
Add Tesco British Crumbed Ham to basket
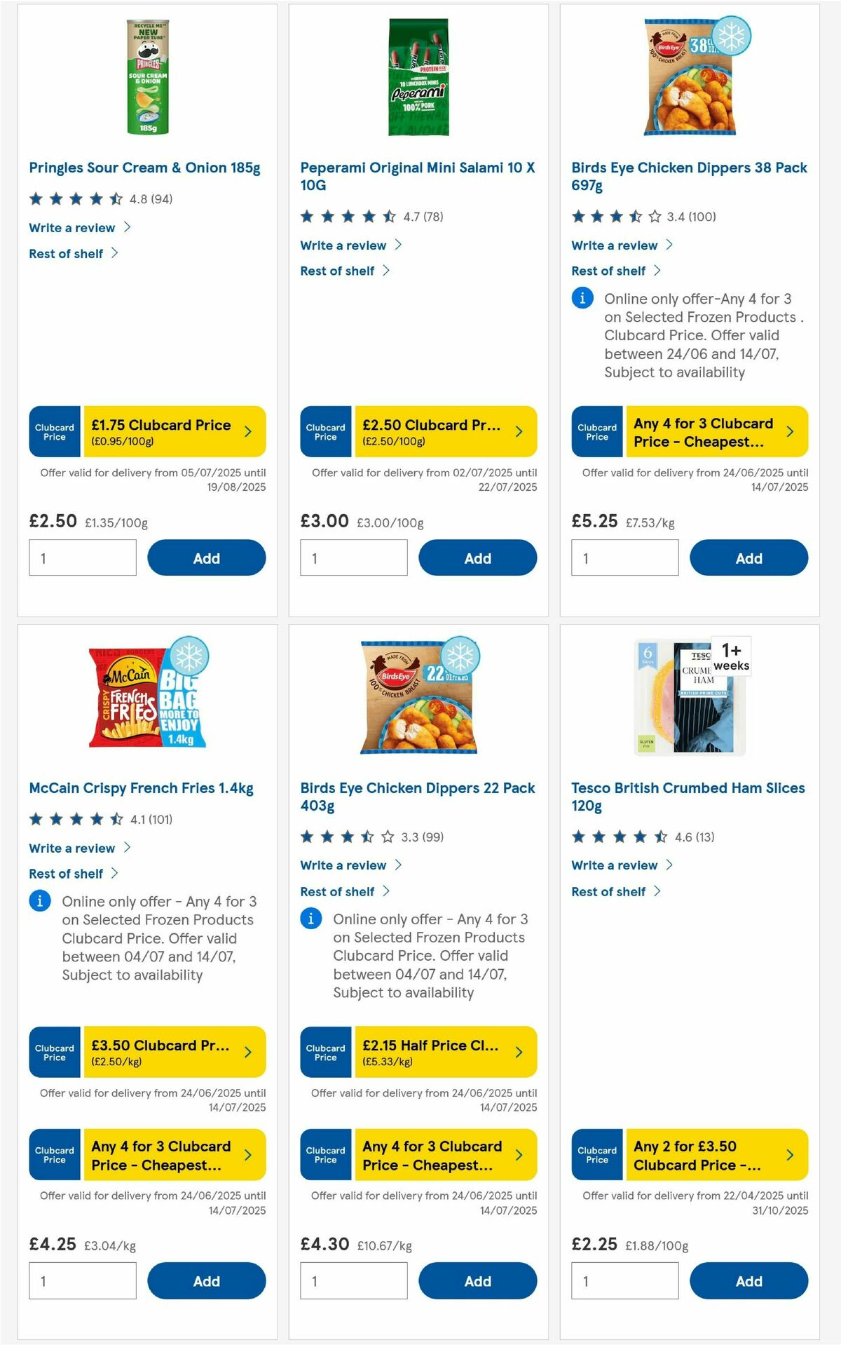(748, 1280)
